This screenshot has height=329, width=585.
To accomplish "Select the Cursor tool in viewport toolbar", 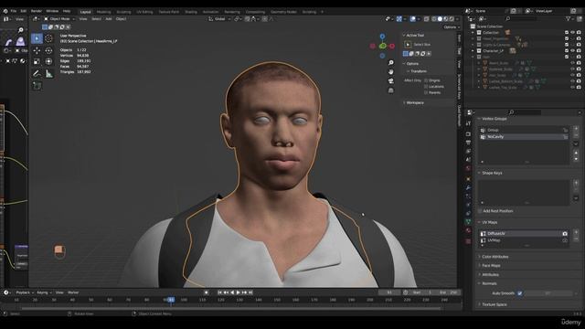I will tap(48, 38).
